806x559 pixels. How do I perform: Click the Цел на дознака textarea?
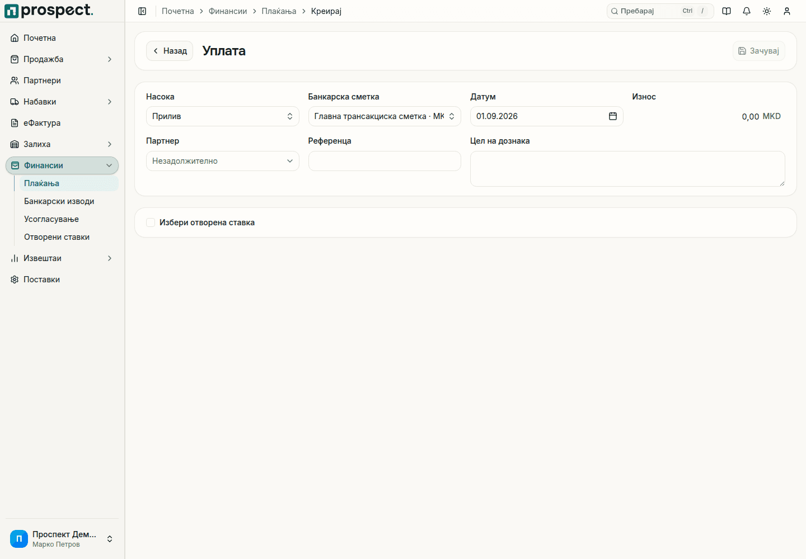tap(627, 169)
